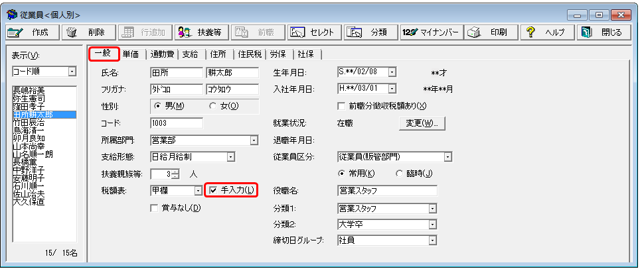Click the 印刷 (Print) printer icon

(474, 32)
